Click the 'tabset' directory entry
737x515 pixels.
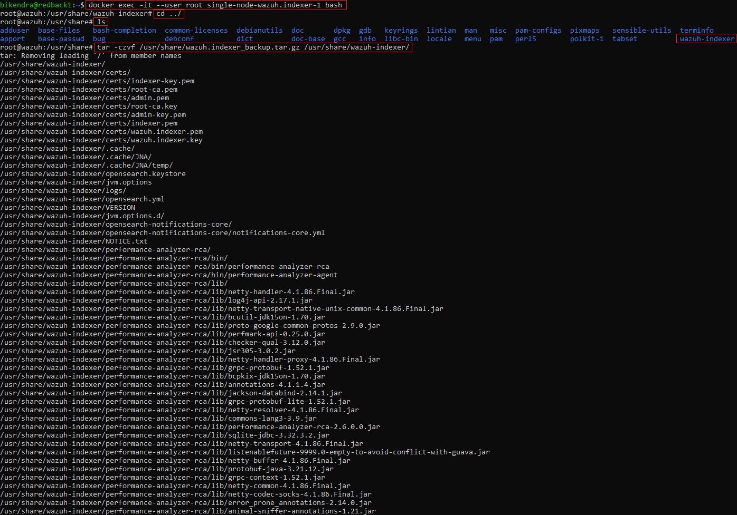pos(625,39)
